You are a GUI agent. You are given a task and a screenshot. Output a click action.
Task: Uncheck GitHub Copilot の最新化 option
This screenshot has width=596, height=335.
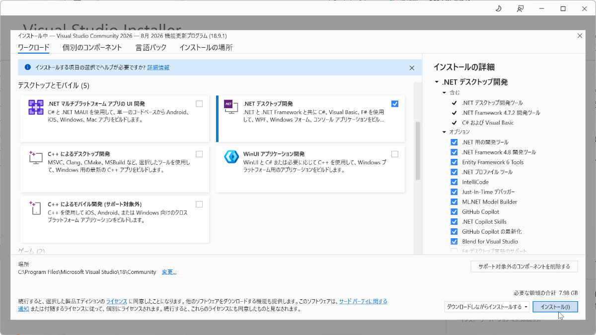[x=454, y=232]
